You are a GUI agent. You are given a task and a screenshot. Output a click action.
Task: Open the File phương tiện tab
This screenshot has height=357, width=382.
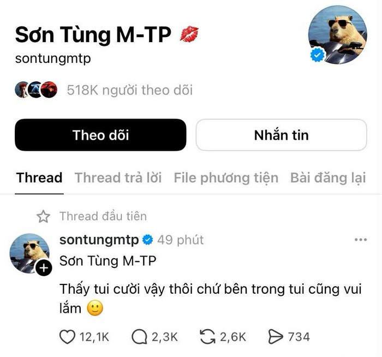(x=226, y=178)
